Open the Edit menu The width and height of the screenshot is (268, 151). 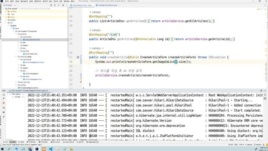(12, 1)
